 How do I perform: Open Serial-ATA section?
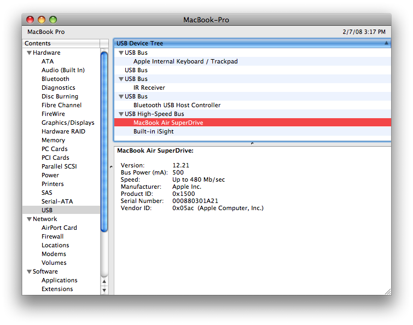click(x=57, y=201)
